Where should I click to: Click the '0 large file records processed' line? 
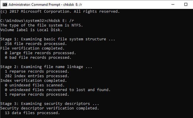point(40,53)
